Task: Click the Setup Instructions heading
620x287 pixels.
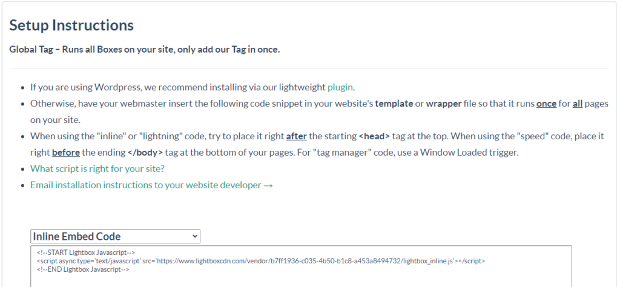Action: click(x=71, y=25)
